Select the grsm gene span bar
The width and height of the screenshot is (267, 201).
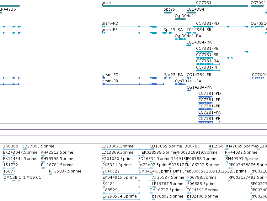click(149, 6)
